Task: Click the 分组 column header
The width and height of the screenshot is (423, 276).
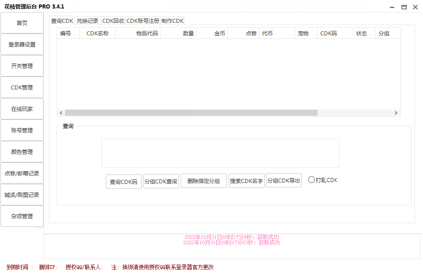Action: pyautogui.click(x=388, y=34)
